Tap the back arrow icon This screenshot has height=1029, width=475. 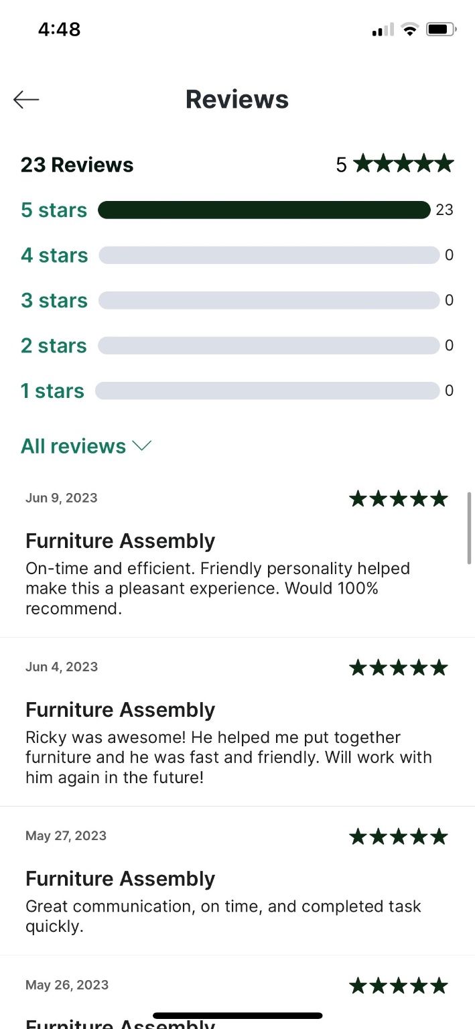pos(26,100)
